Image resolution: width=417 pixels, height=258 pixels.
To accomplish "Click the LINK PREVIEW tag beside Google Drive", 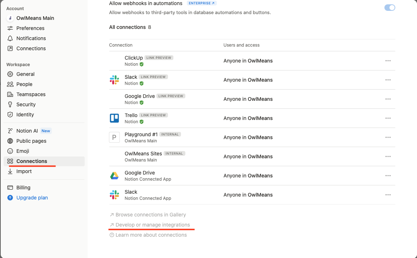I will 171,96.
